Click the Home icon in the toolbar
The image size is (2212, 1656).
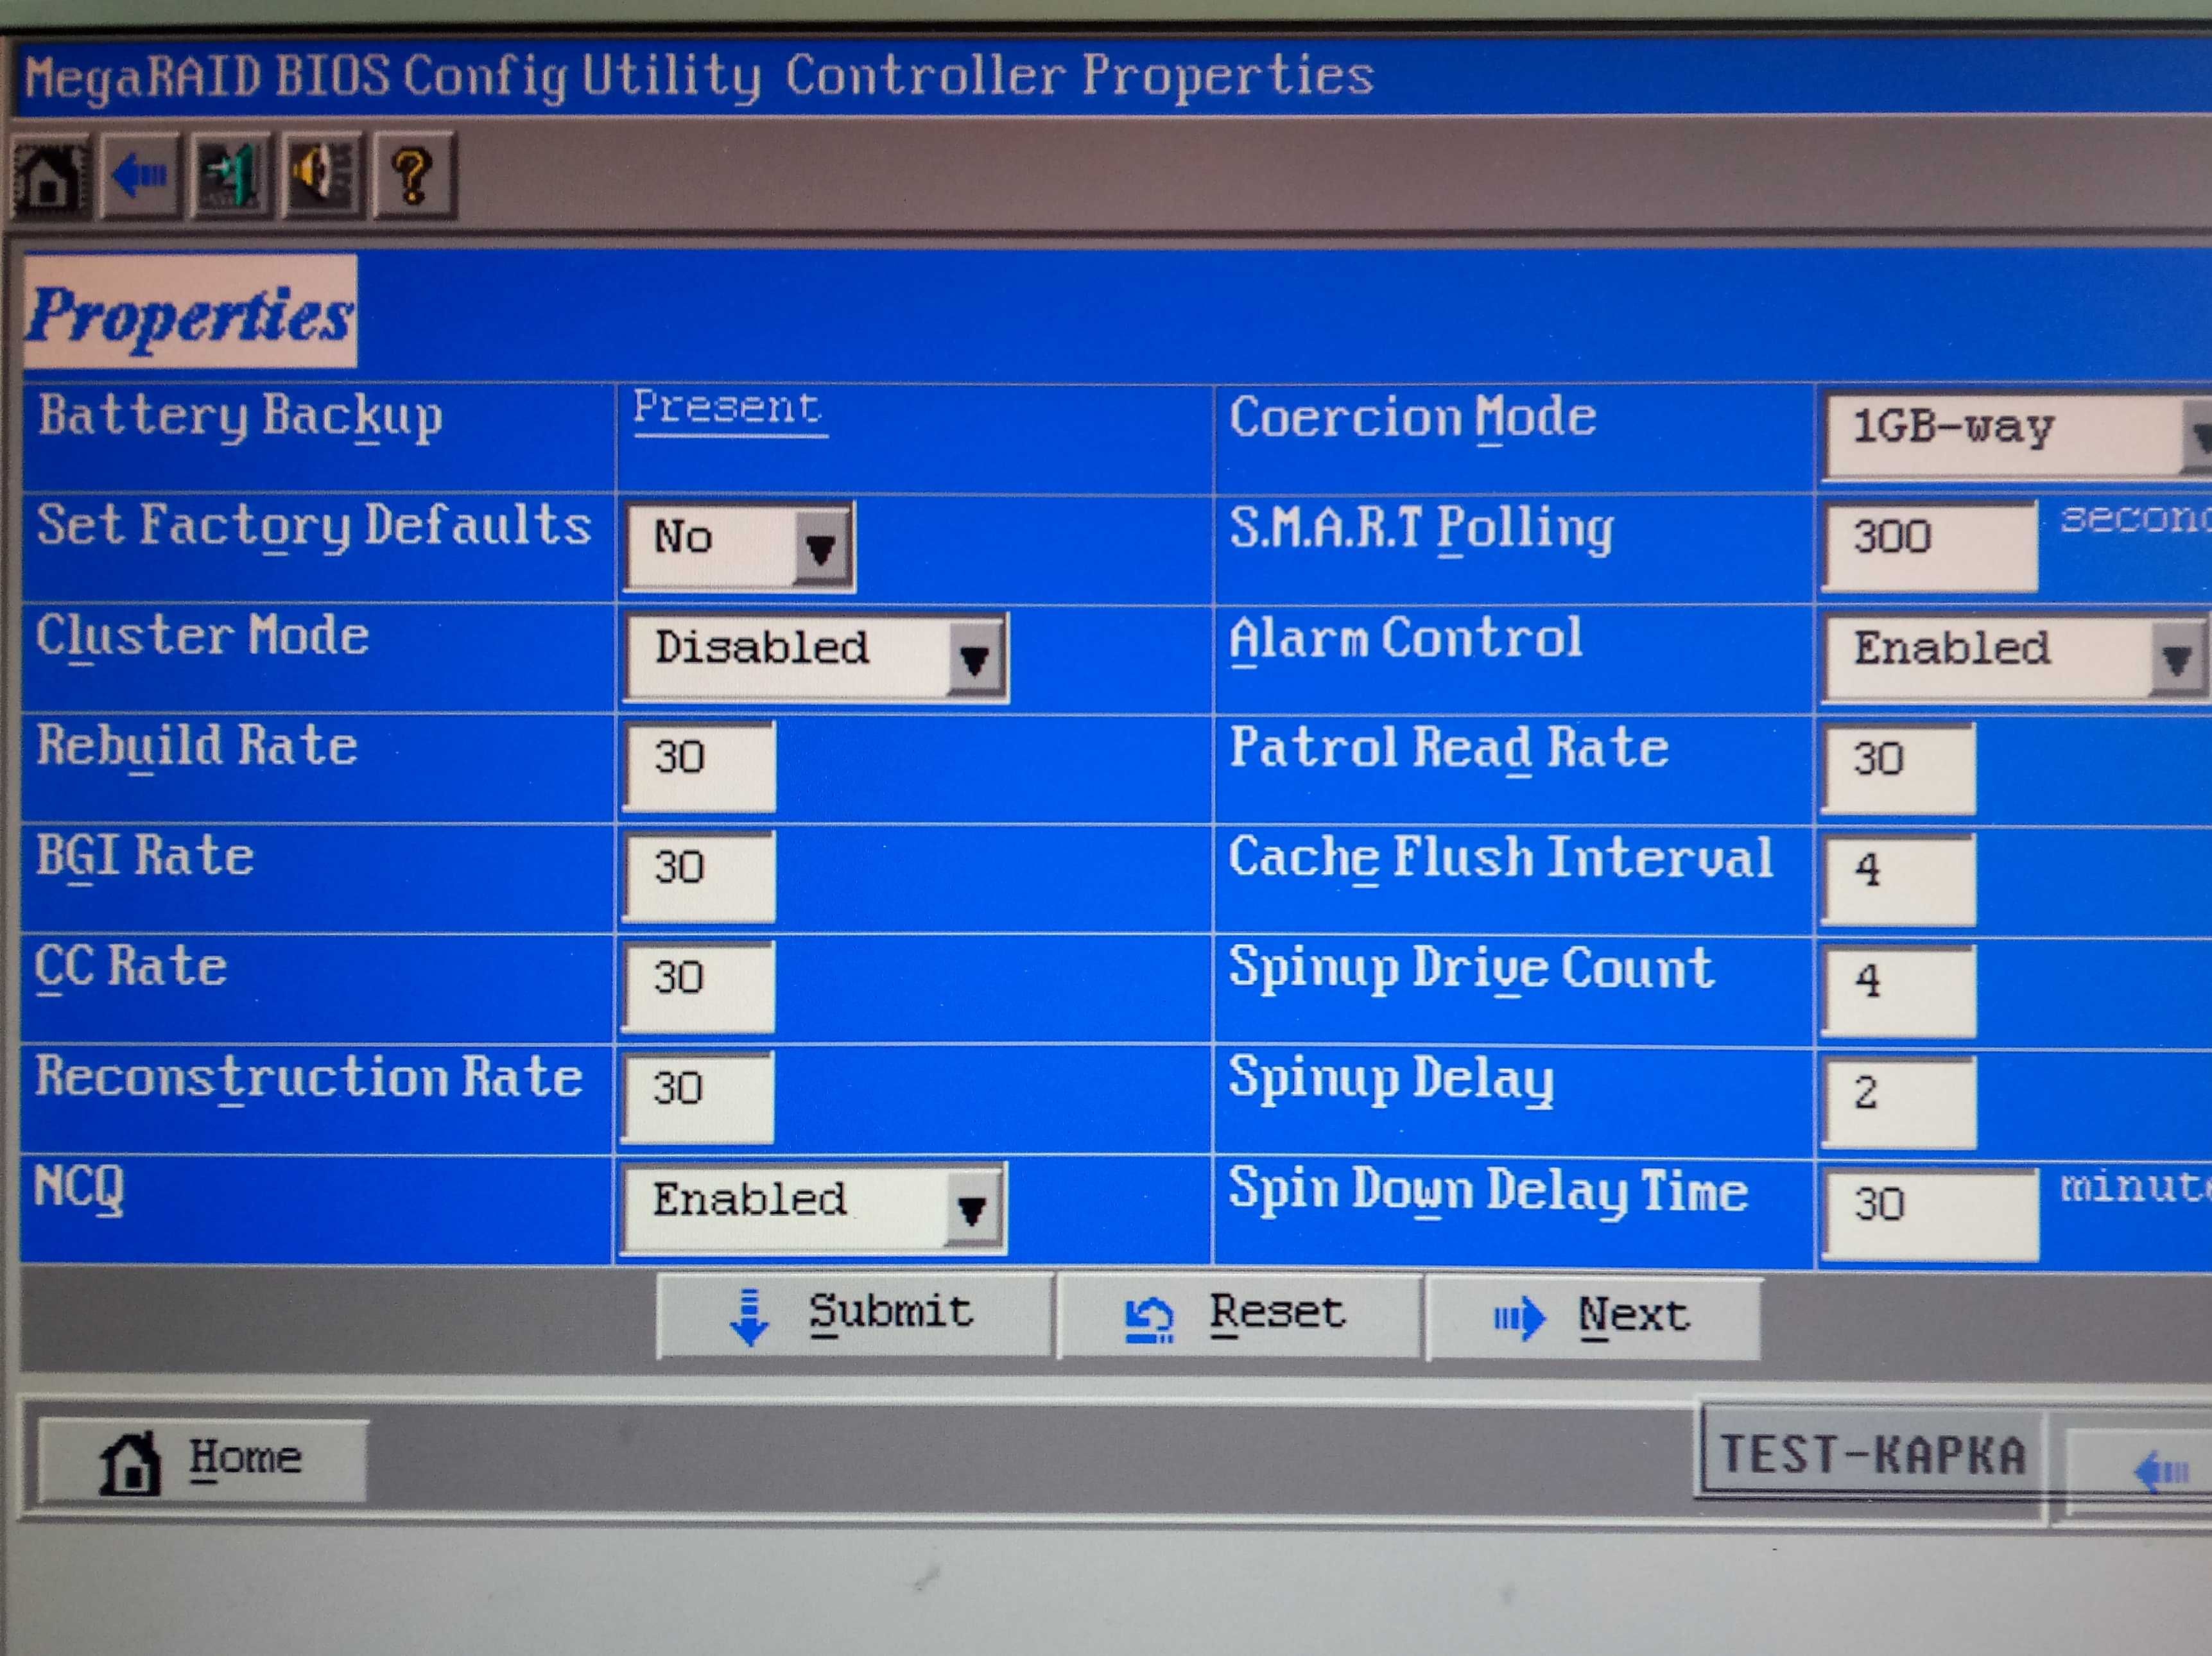(50, 176)
